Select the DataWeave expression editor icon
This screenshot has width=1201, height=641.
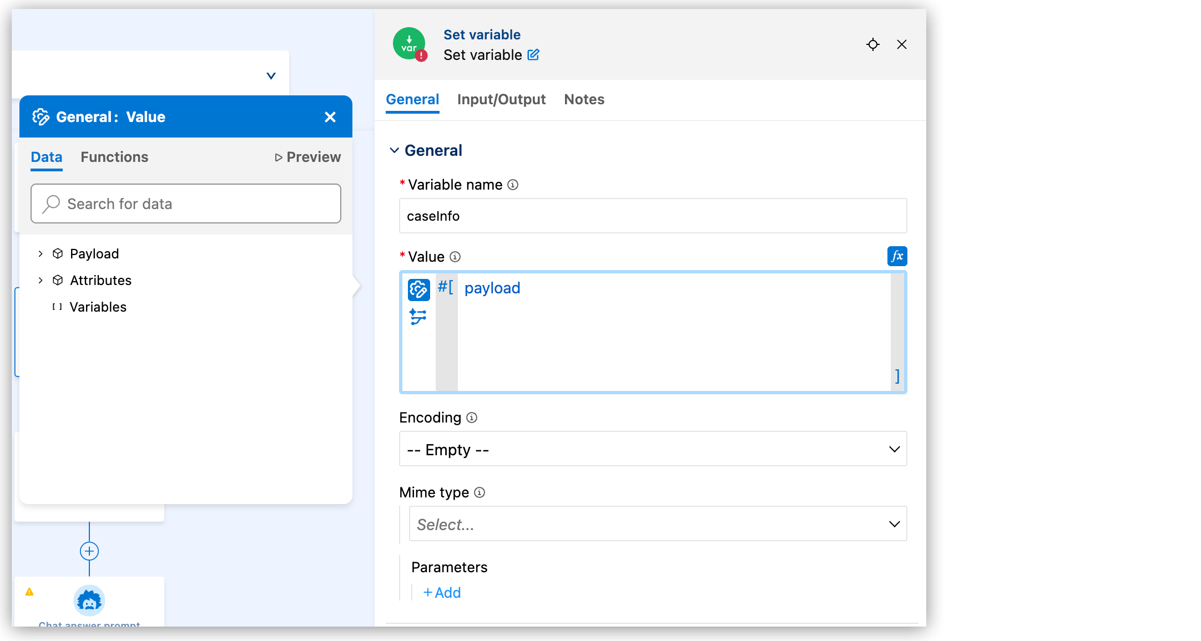(419, 289)
